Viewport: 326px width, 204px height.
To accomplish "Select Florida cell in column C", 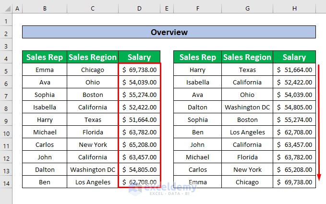I will (93, 132).
